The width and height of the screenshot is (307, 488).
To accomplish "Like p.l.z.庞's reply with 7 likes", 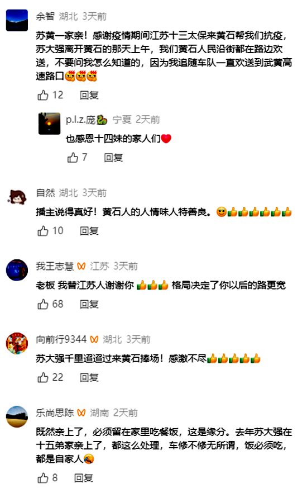I will click(x=73, y=158).
